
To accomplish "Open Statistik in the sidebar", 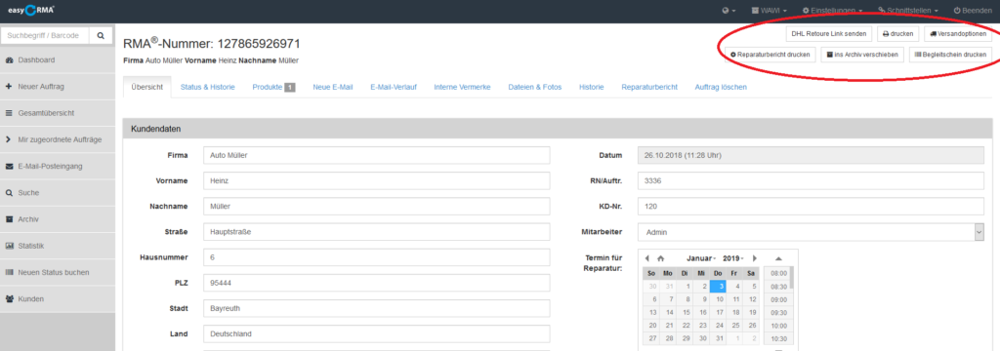I will coord(58,246).
